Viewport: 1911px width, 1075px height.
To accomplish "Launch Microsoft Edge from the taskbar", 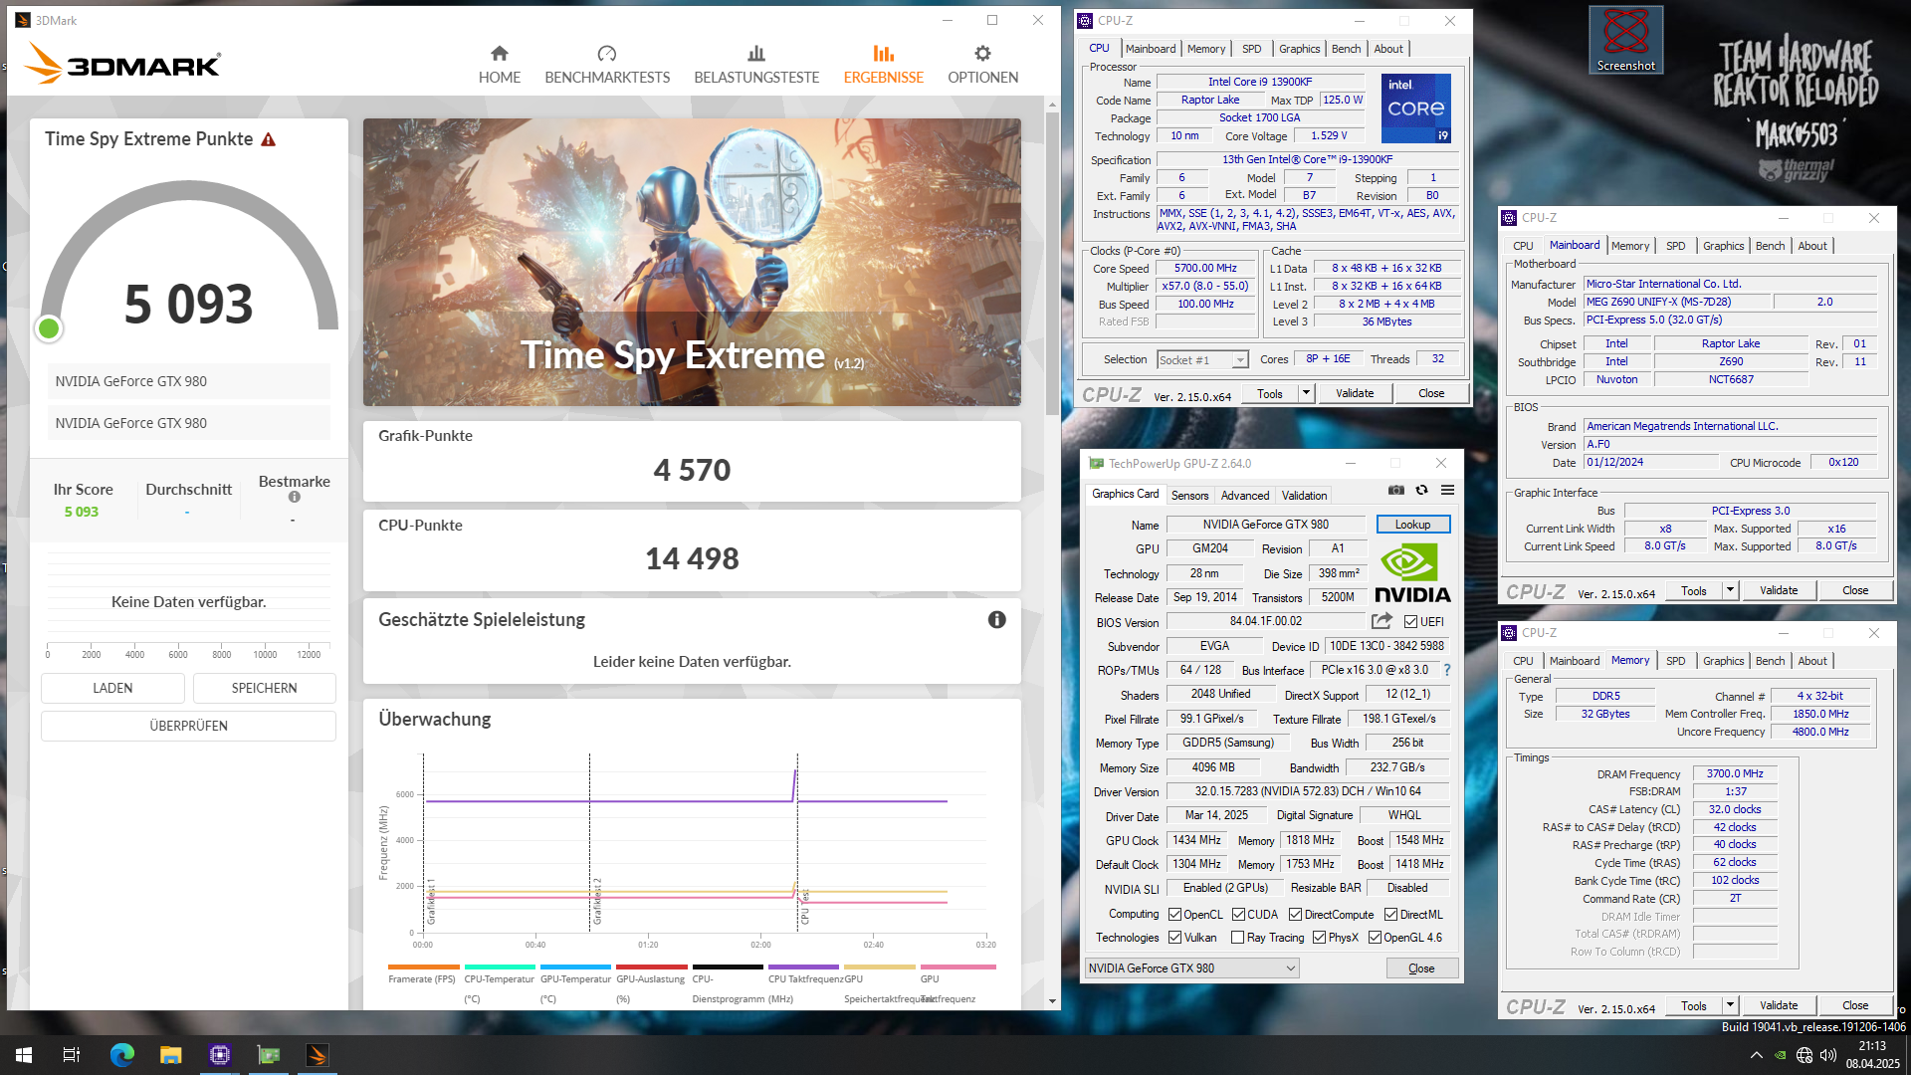I will [121, 1055].
